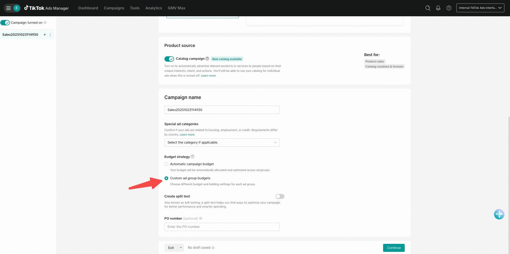Open the Special ad categories dropdown

[x=222, y=142]
